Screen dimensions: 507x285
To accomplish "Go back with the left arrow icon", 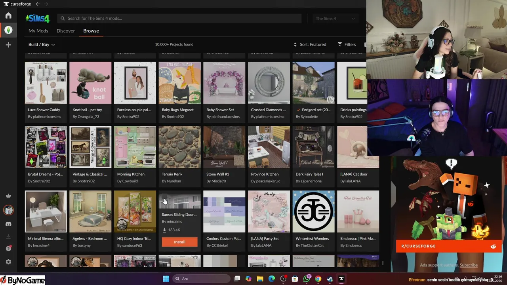I will [38, 4].
